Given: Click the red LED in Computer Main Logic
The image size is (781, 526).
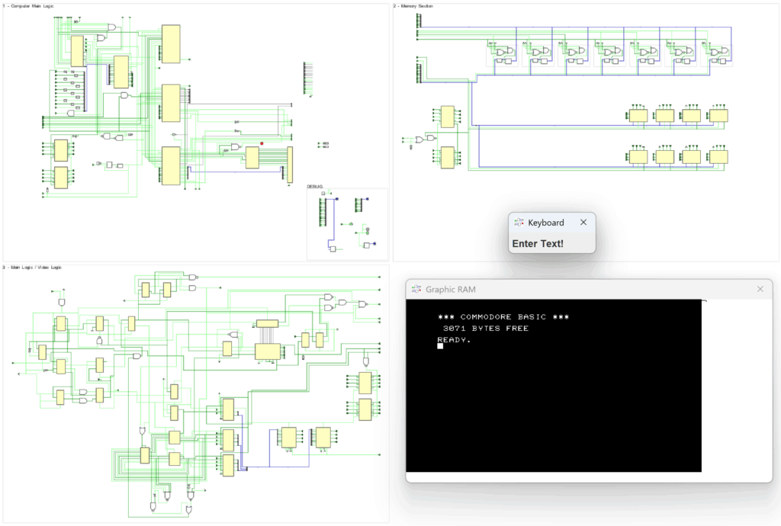Looking at the screenshot, I should point(262,143).
